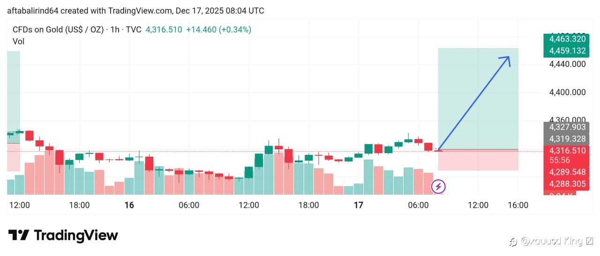Click the 4,463.320 green price label
The height and width of the screenshot is (256, 600).
567,39
